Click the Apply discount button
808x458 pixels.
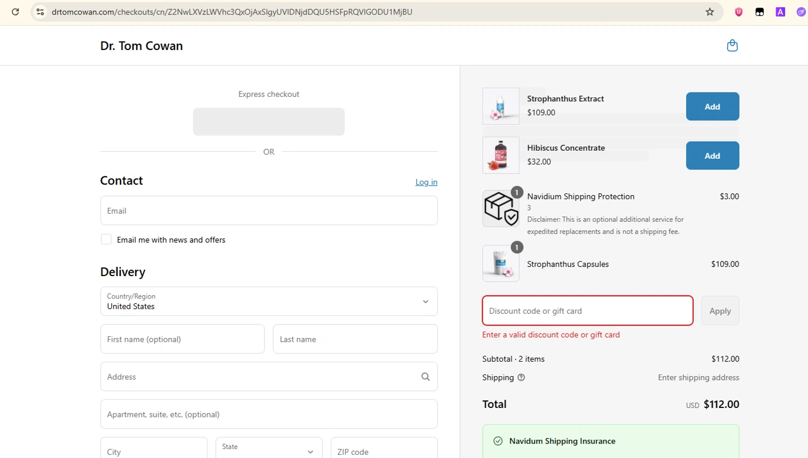click(720, 311)
